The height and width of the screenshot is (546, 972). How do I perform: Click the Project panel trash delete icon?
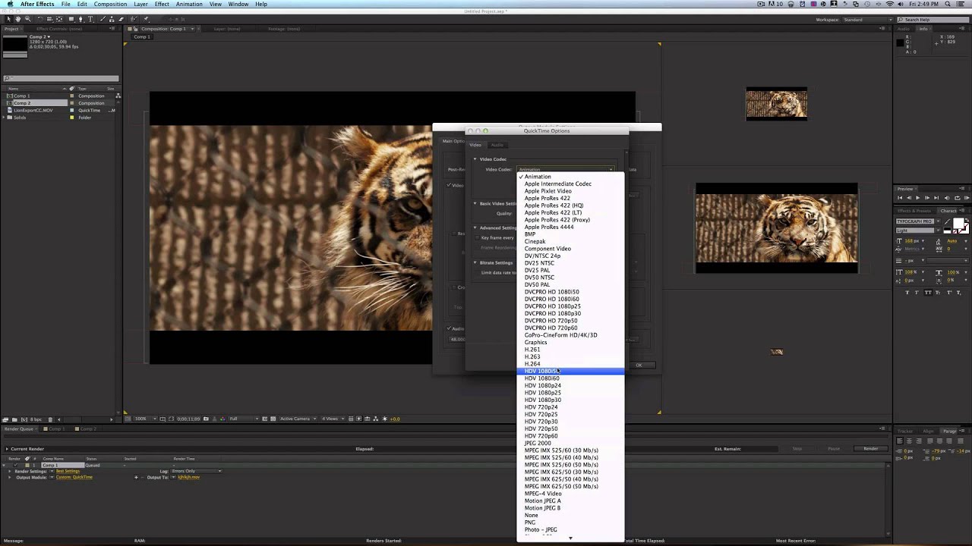pos(50,419)
